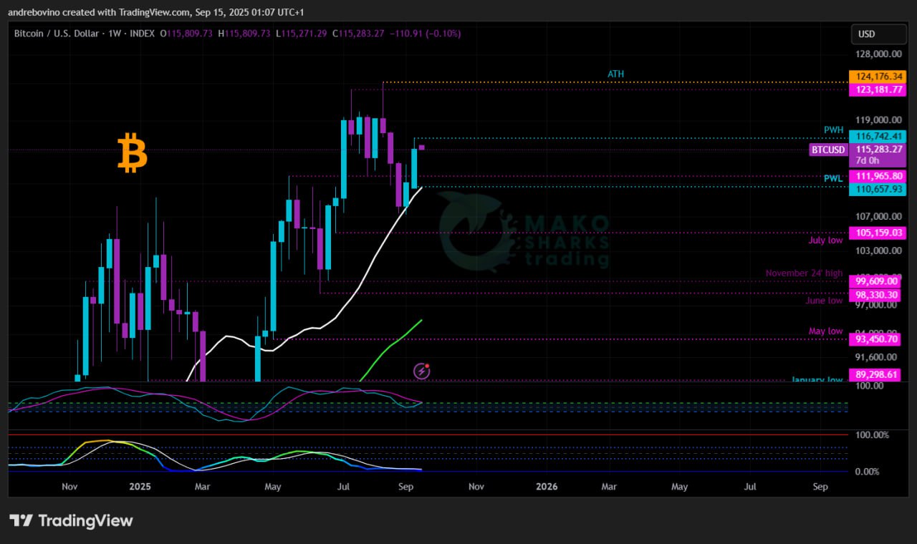917x544 pixels.
Task: Click the Mako Sharks trading watermark logo
Action: (523, 233)
